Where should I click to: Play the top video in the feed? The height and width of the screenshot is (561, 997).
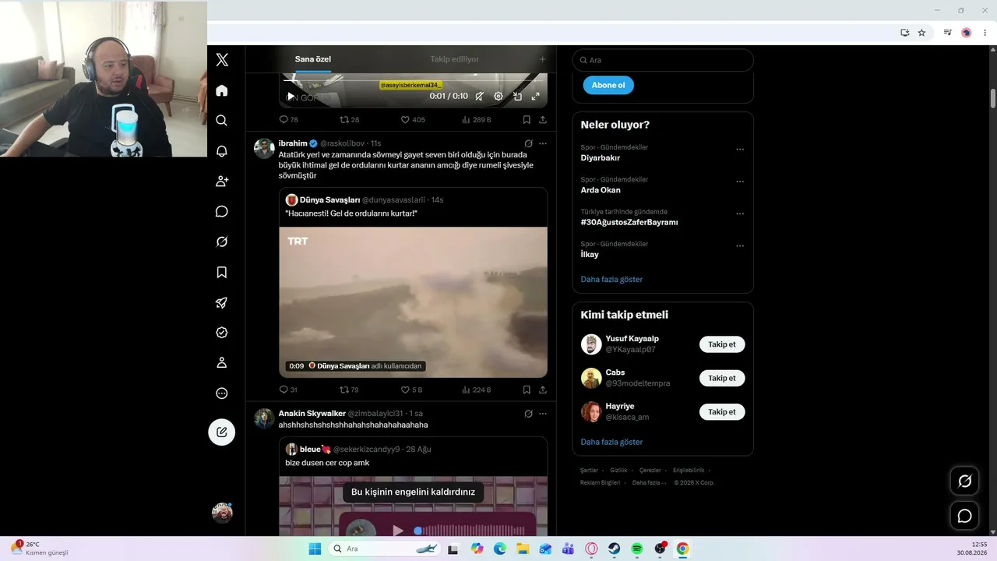[x=291, y=97]
